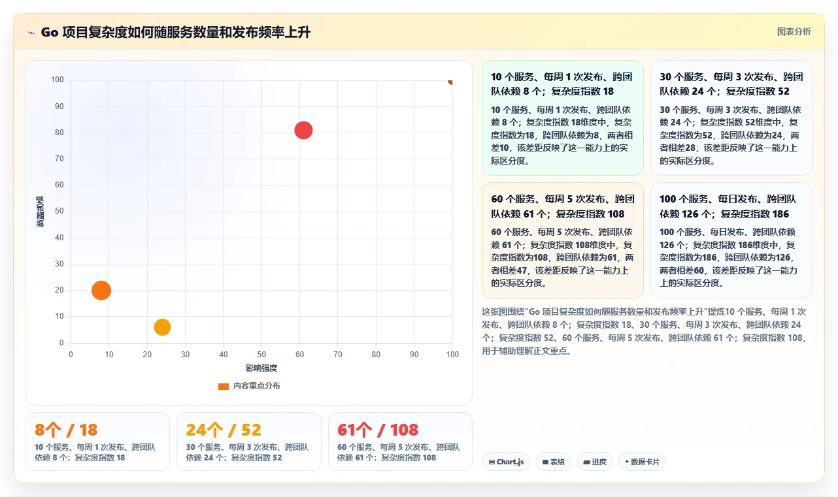This screenshot has width=838, height=497.
Task: Click the lightning icon beside the title
Action: coord(31,33)
